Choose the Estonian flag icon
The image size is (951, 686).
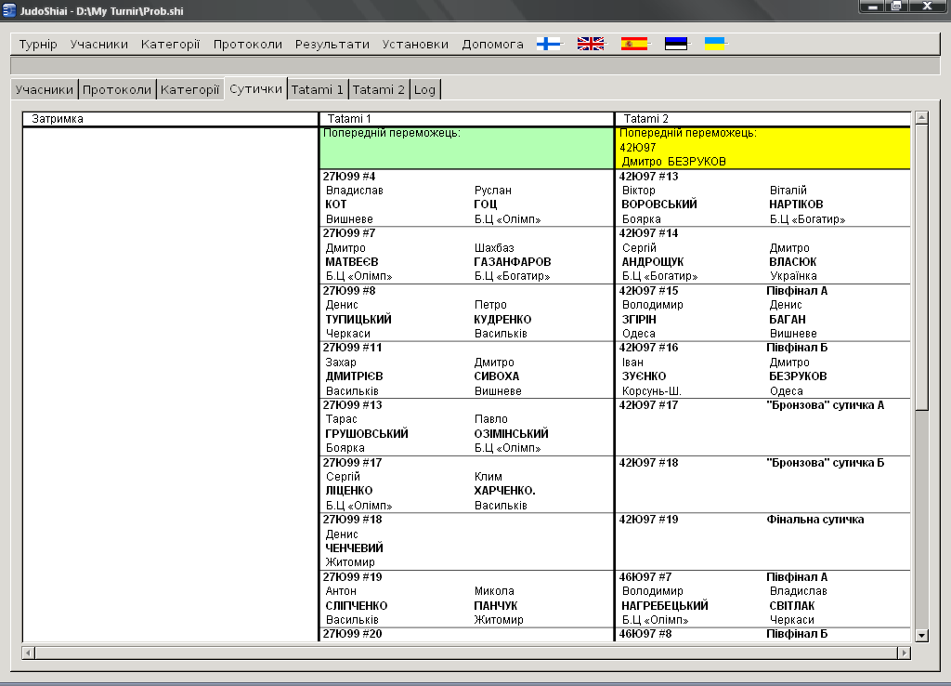point(675,44)
